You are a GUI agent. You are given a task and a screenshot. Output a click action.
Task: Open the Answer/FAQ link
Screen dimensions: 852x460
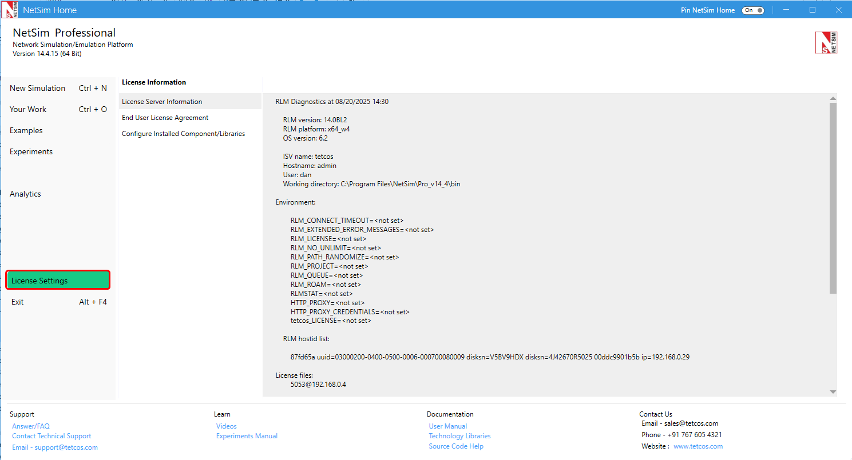[x=31, y=426]
